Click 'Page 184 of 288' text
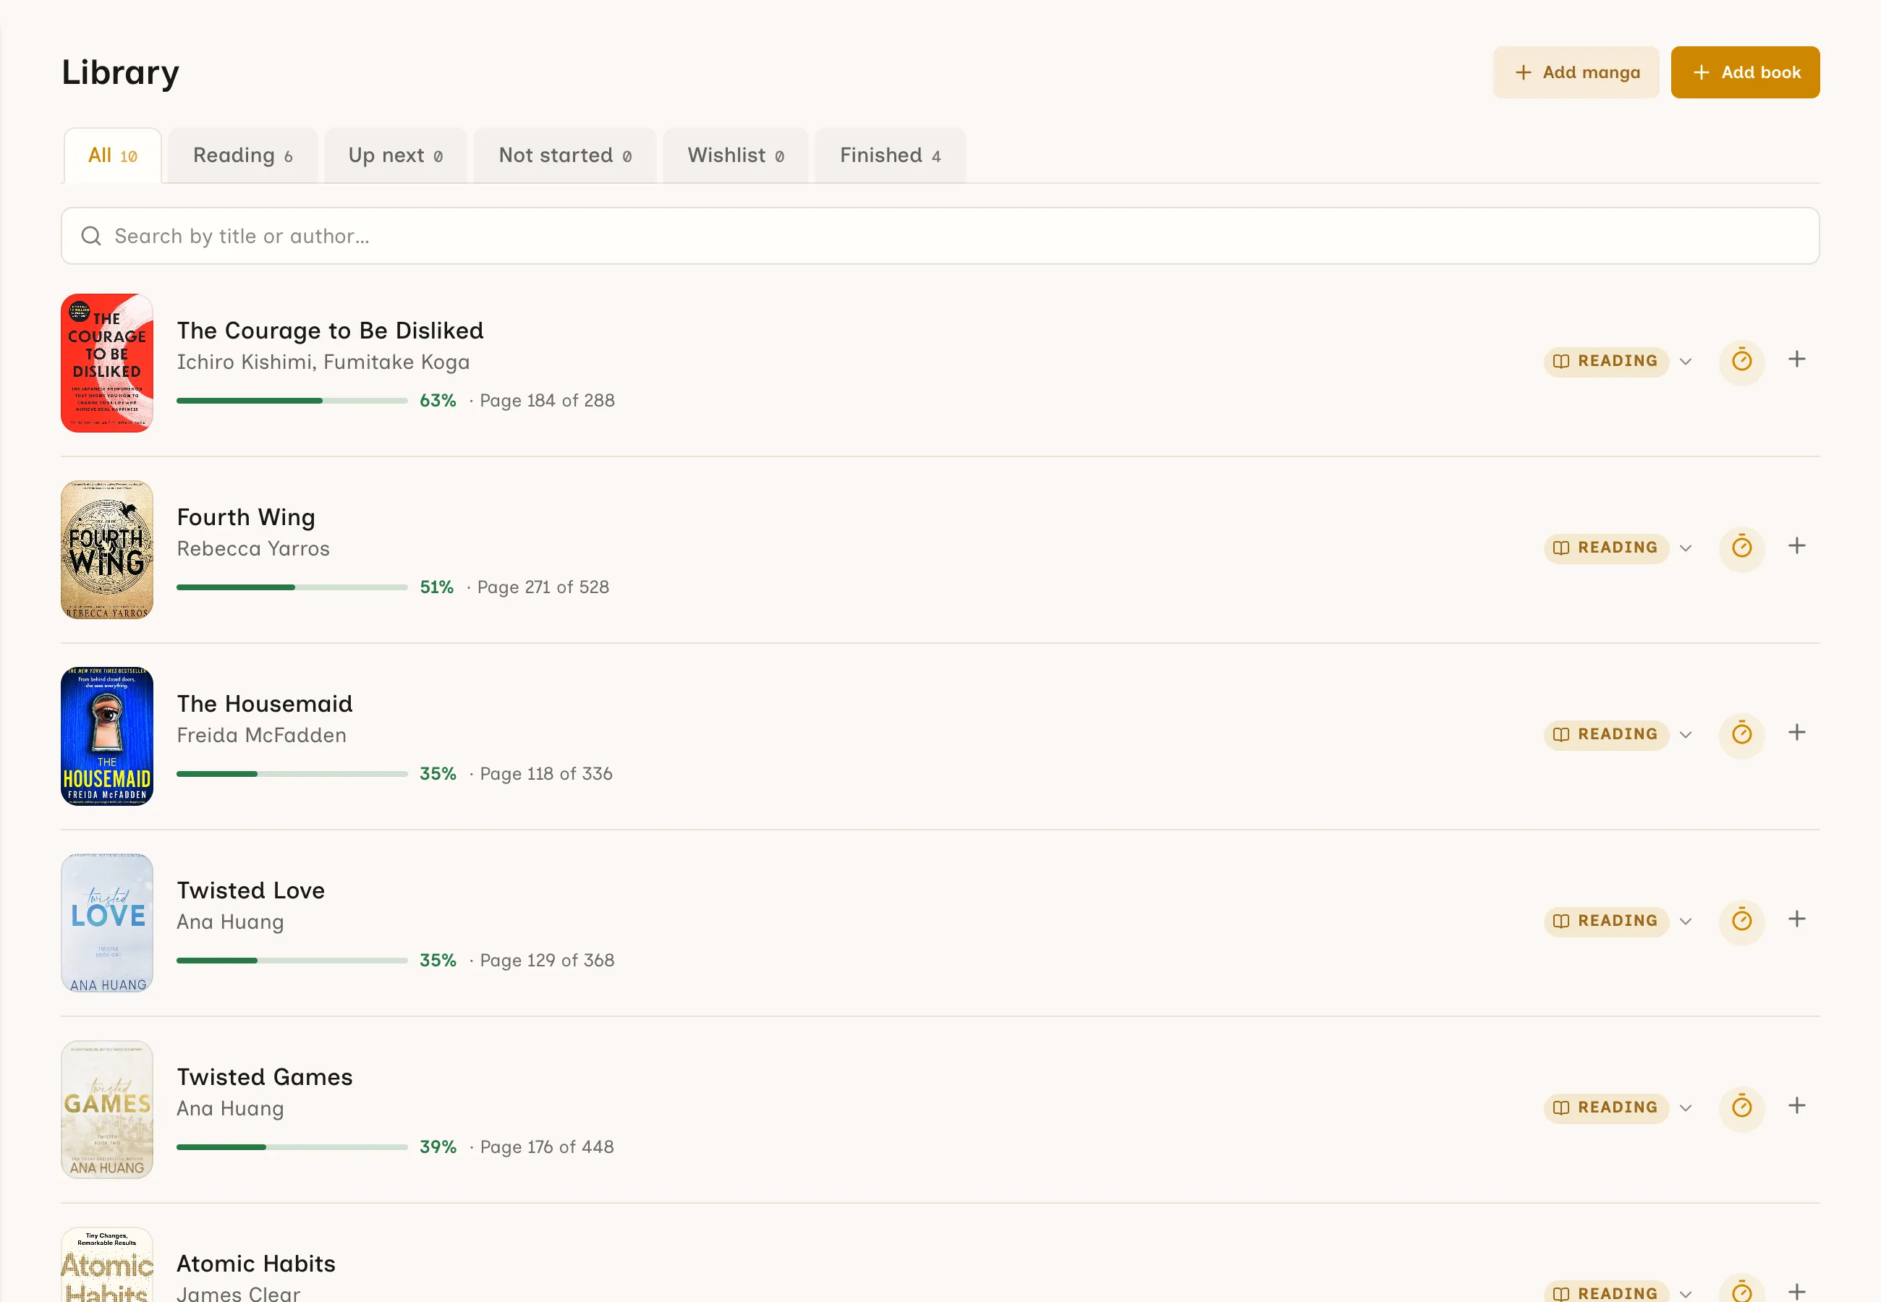Image resolution: width=1881 pixels, height=1302 pixels. coord(546,401)
